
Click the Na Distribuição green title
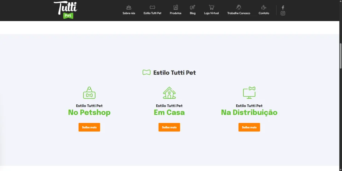[x=249, y=112]
